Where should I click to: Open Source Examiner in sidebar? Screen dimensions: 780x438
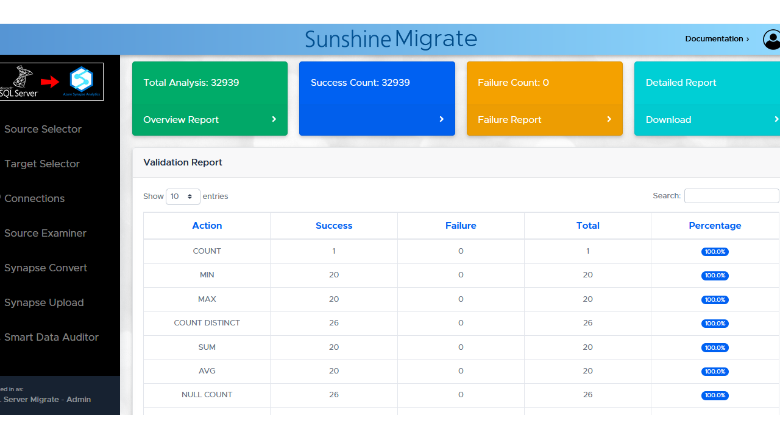[x=45, y=233]
